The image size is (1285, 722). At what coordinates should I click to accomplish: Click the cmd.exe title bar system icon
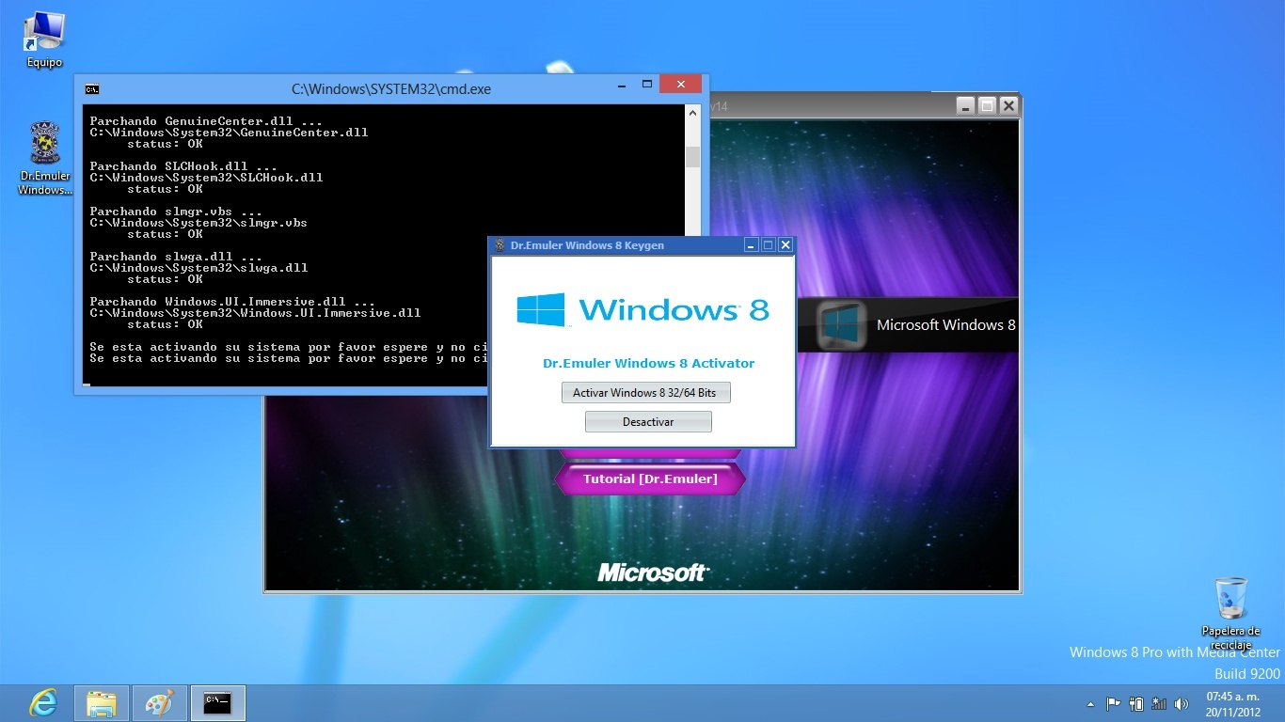pos(92,89)
